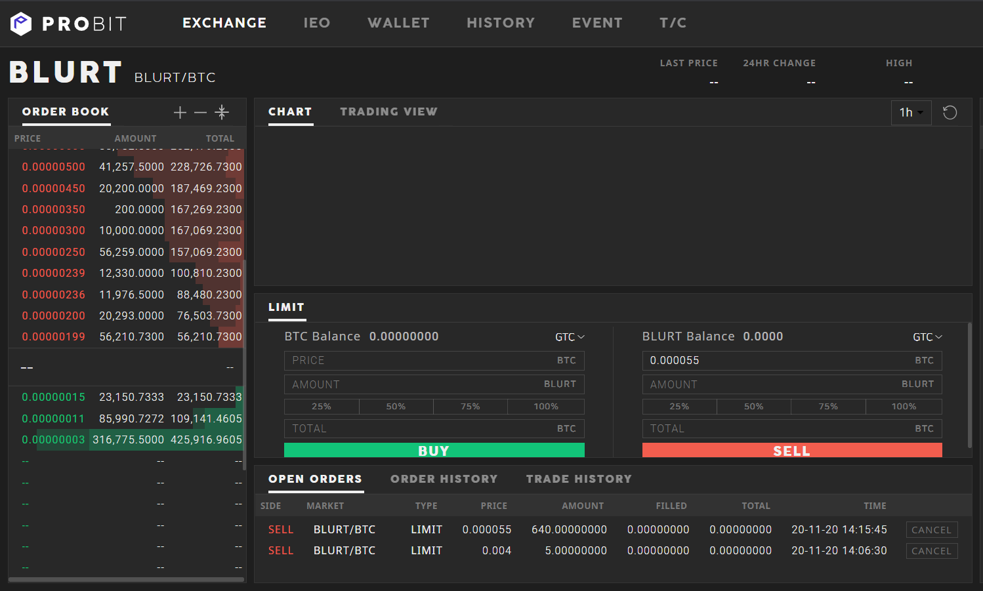Focus the sell TOTAL input field
Screen dimensions: 983x591
792,429
